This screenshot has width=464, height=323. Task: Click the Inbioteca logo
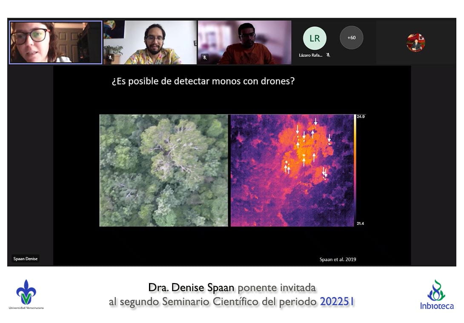click(436, 295)
